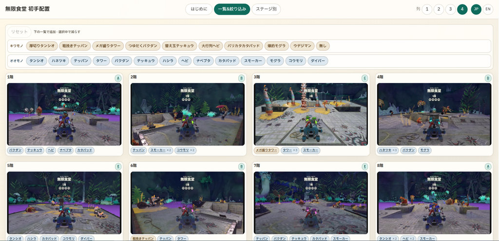Screen dimensions: 499x241
Task: Toggle the ハネツキ filter in the オオモノ row
Action: point(59,61)
